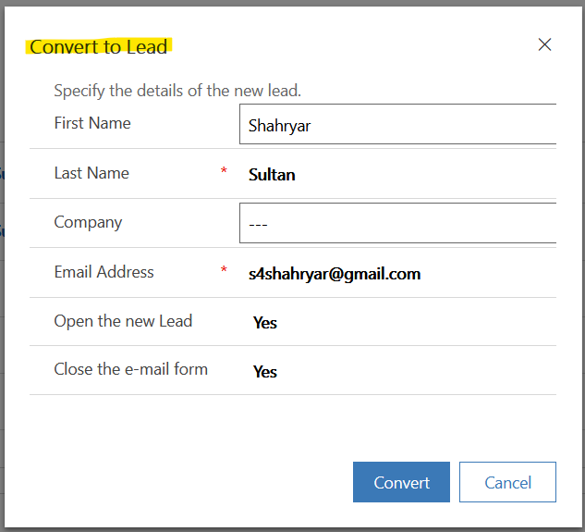Click the Open the new Lead label
585x532 pixels.
tap(123, 321)
